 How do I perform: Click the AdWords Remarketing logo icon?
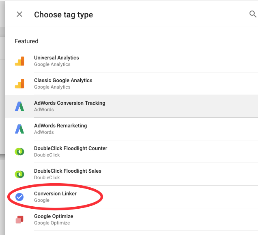click(19, 129)
